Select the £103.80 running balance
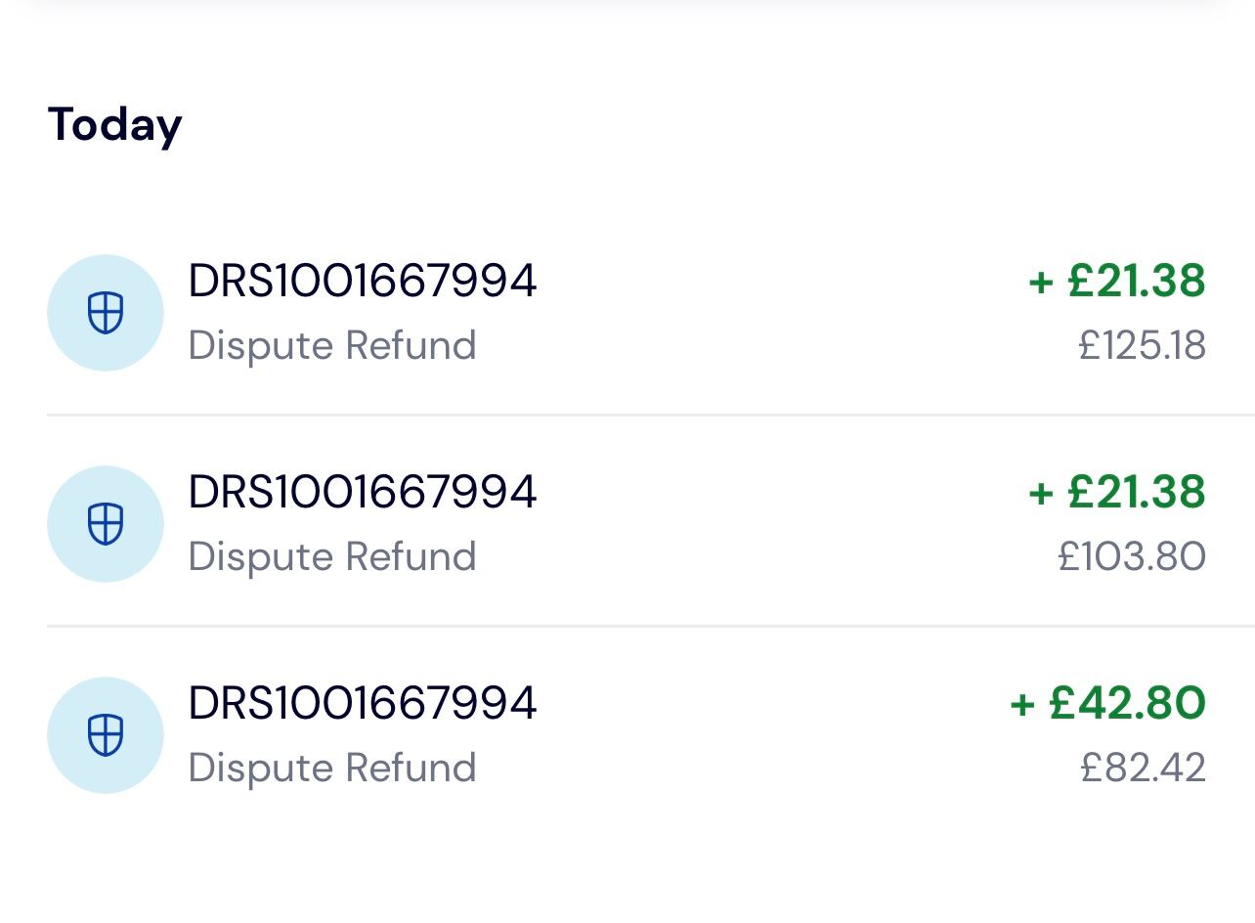The image size is (1255, 923). 1132,557
